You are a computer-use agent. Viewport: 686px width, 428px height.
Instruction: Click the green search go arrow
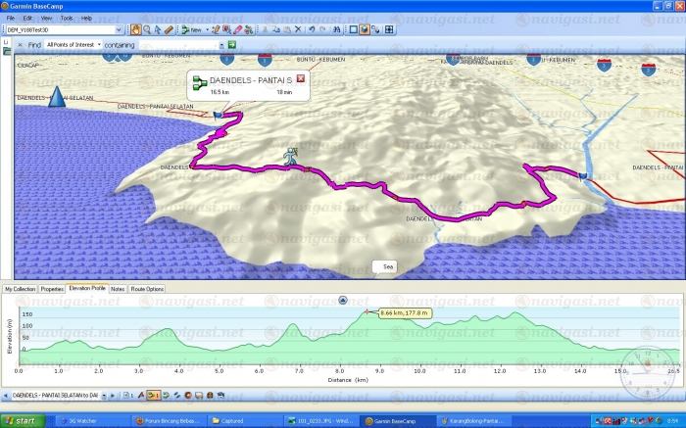pyautogui.click(x=232, y=45)
